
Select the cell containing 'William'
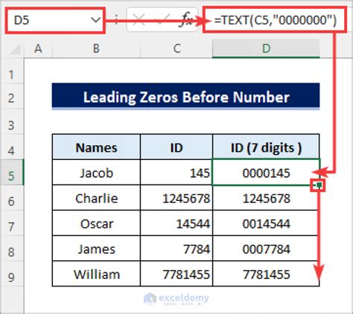(x=96, y=275)
